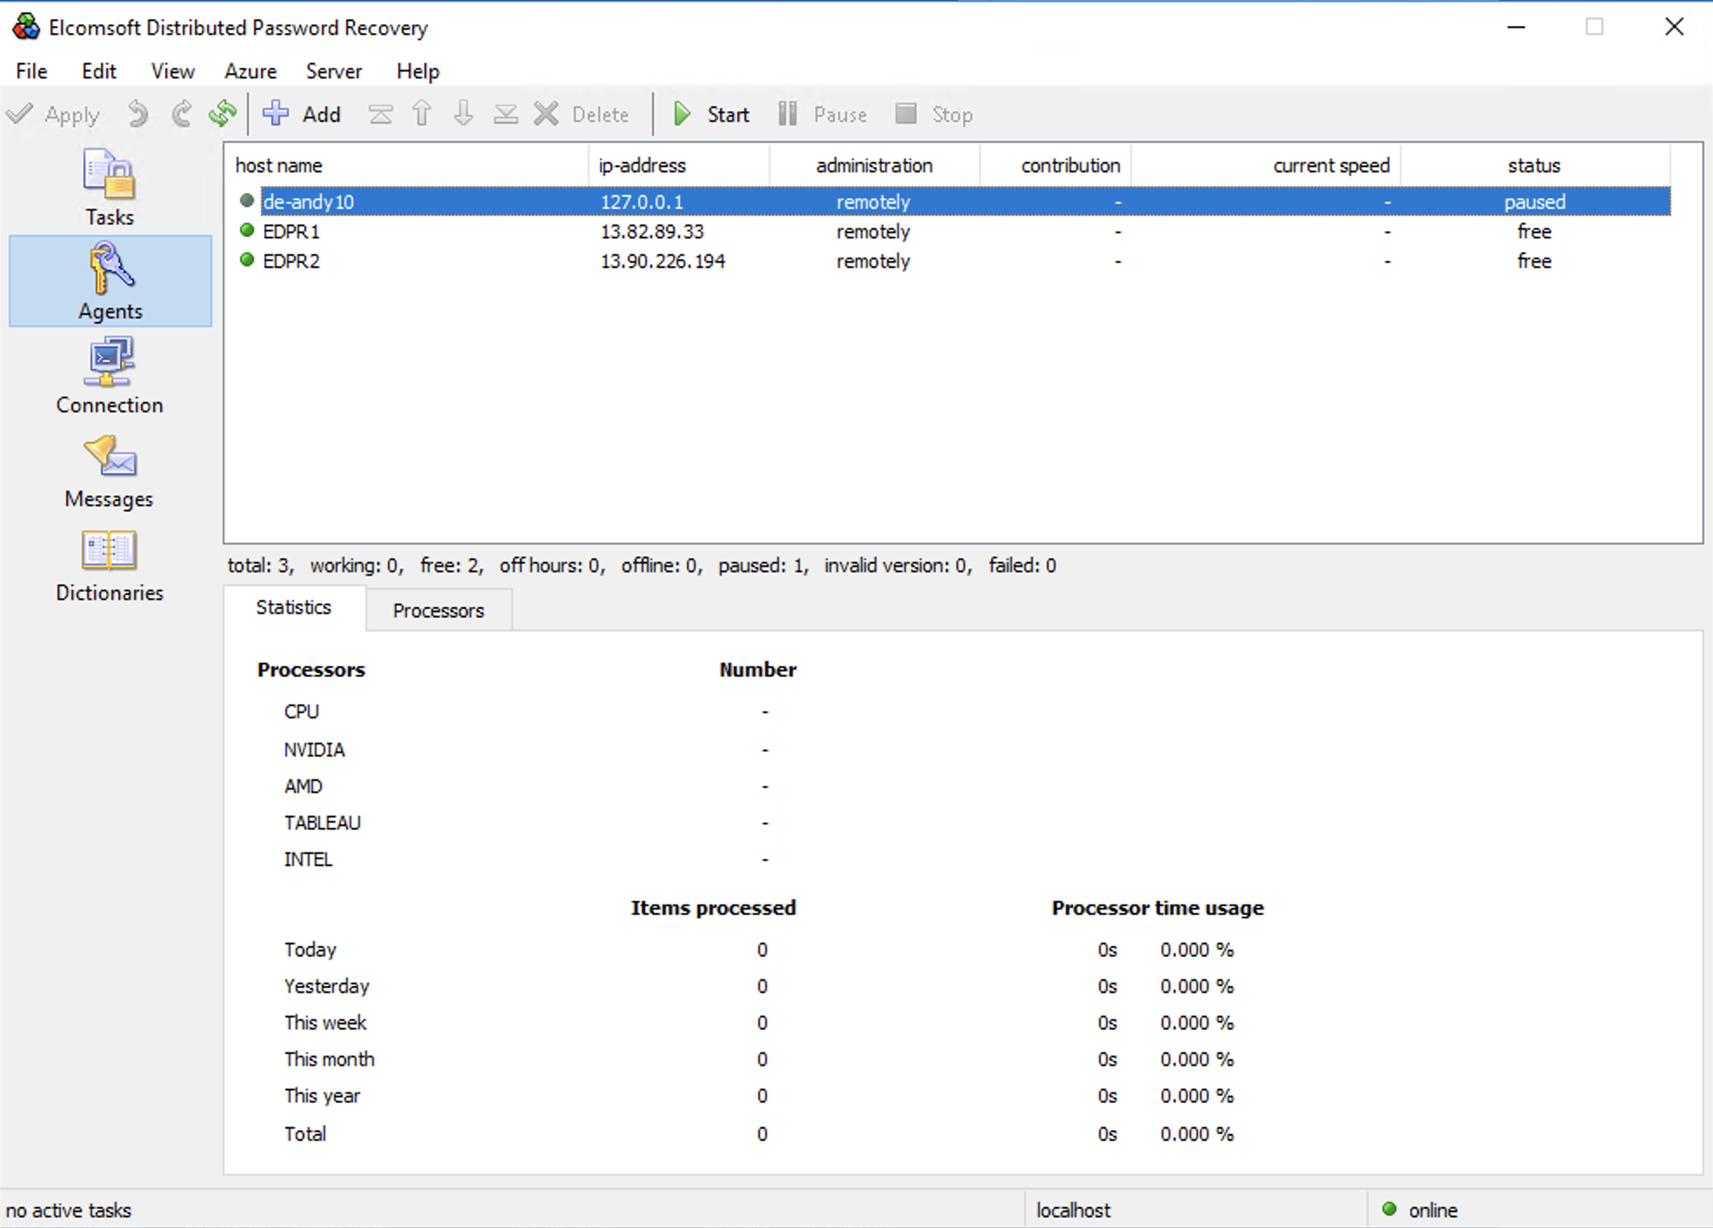Image resolution: width=1713 pixels, height=1228 pixels.
Task: Sort by administration column header
Action: click(875, 165)
